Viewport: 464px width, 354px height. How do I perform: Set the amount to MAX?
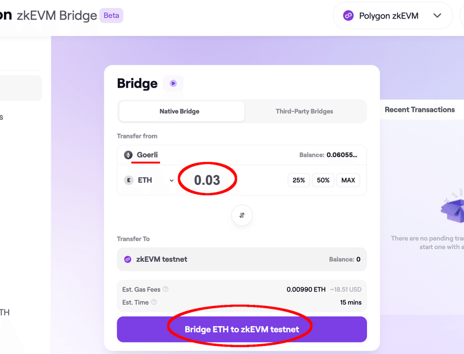pos(348,180)
